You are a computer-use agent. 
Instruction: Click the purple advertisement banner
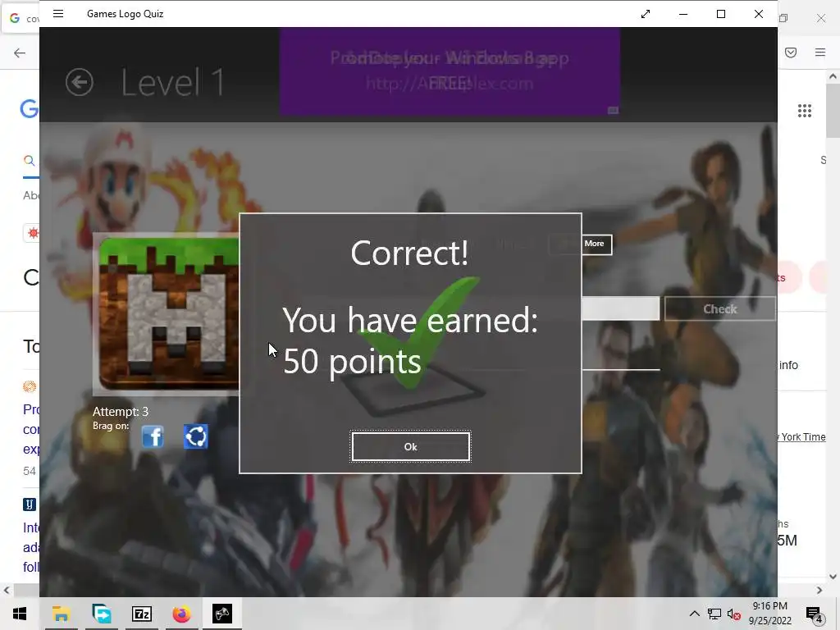pyautogui.click(x=450, y=72)
